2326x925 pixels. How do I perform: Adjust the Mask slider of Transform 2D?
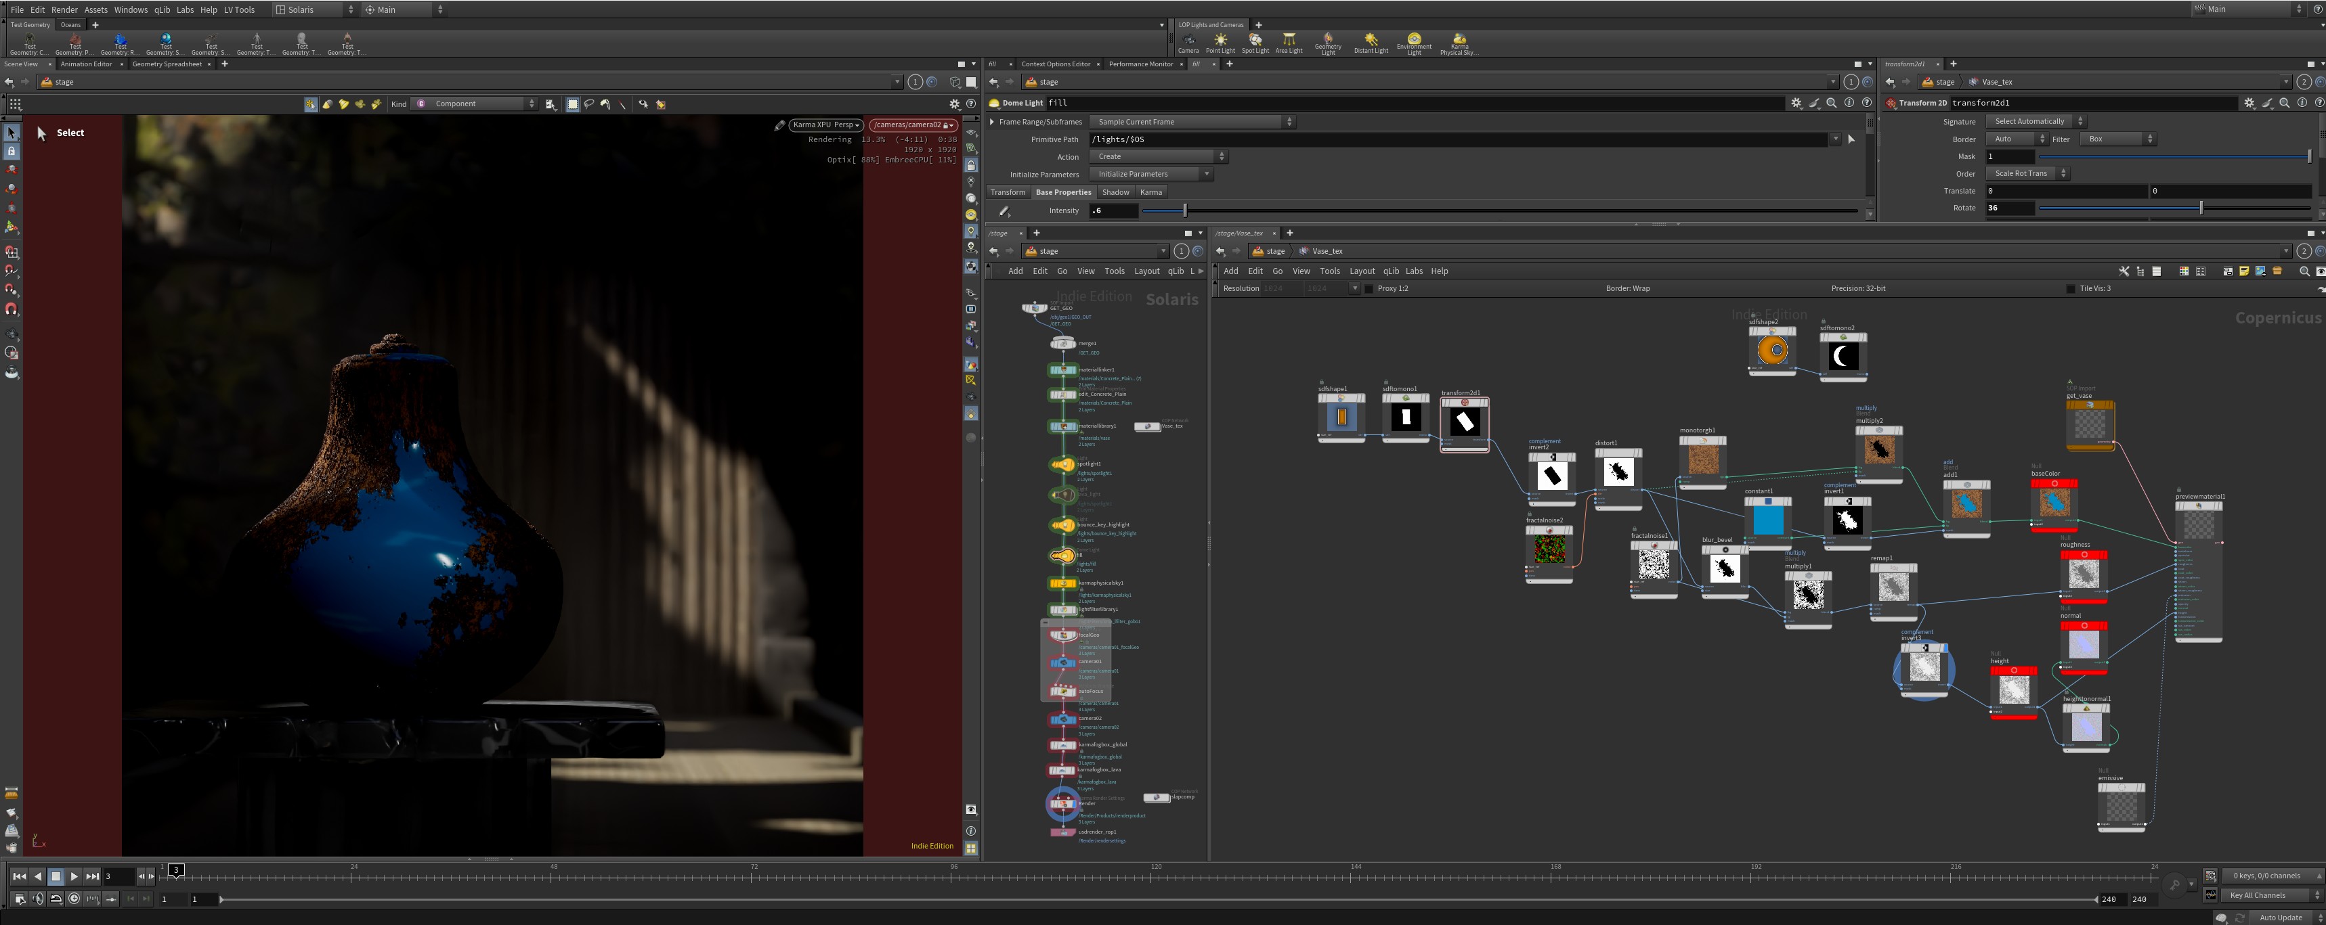2174,157
